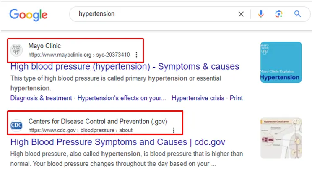Open High blood pressure Symptoms & causes result
Viewport: 312px width, 170px height.
click(125, 67)
